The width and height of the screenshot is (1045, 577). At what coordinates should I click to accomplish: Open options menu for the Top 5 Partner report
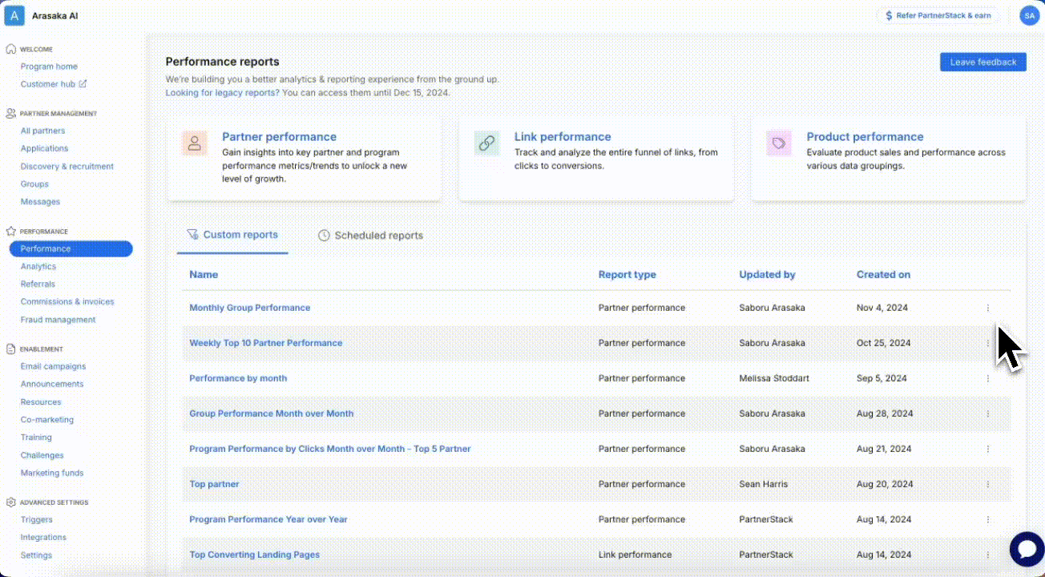pos(987,449)
